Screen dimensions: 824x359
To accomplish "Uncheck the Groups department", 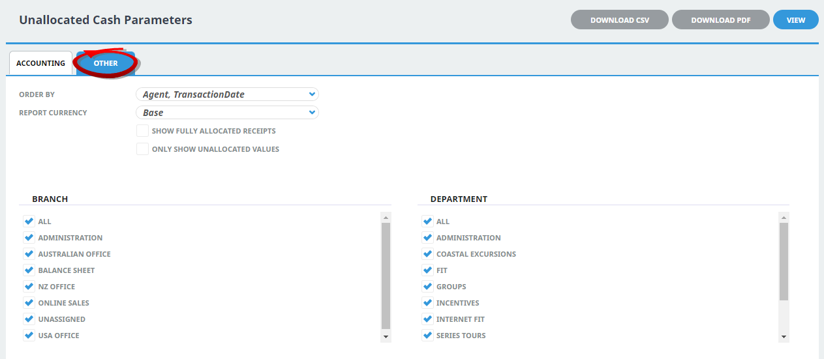I will (427, 287).
